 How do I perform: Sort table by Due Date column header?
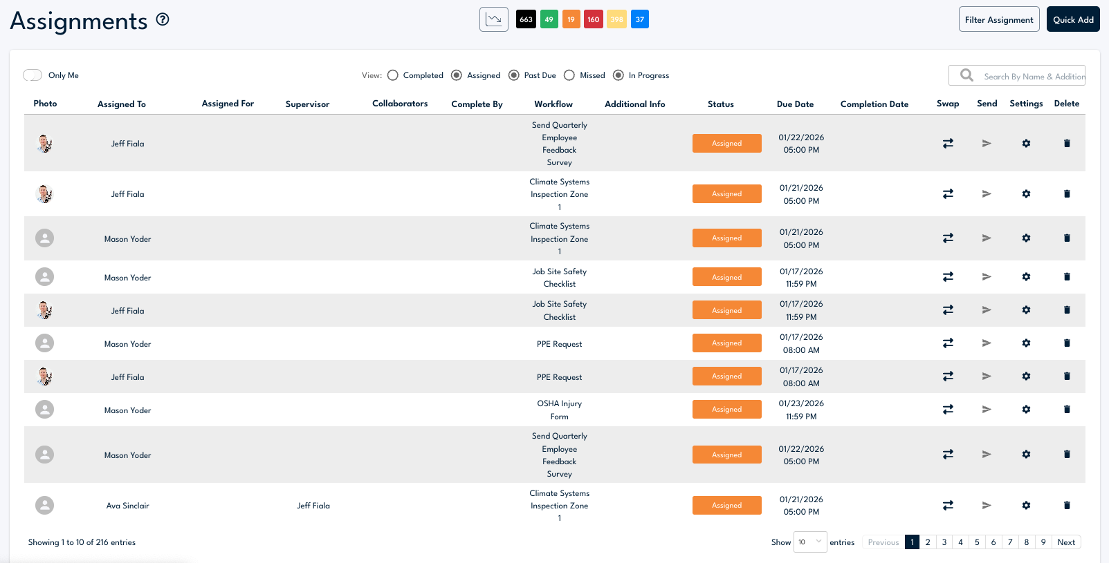tap(795, 104)
